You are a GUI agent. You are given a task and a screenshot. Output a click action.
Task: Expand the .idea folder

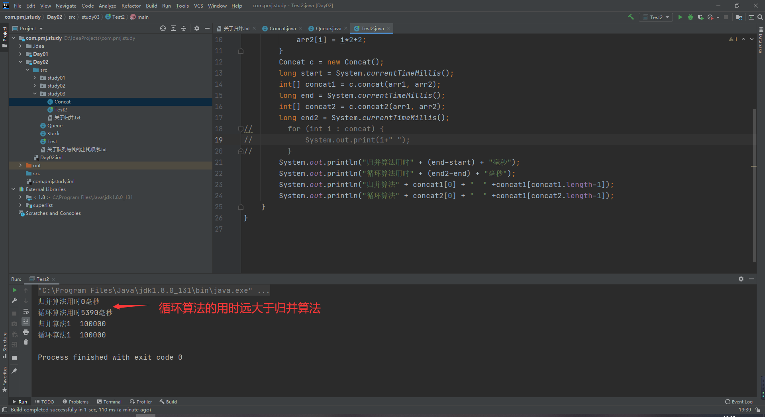point(20,46)
